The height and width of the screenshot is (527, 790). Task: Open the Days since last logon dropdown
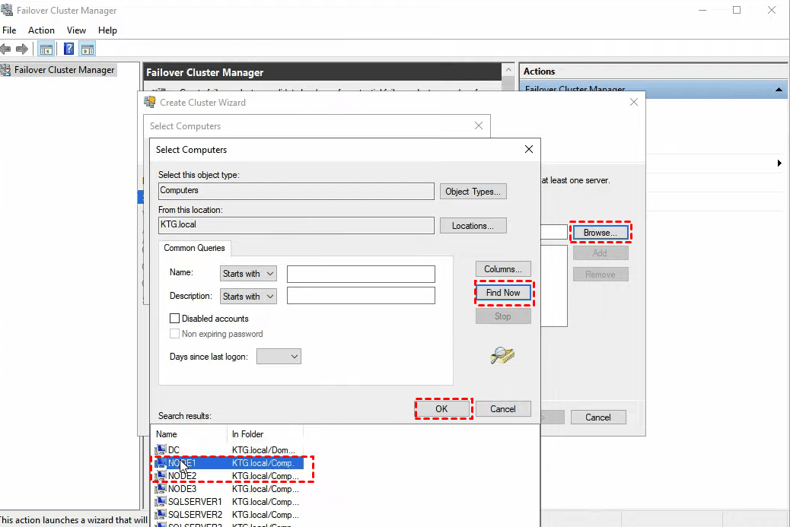pyautogui.click(x=279, y=357)
